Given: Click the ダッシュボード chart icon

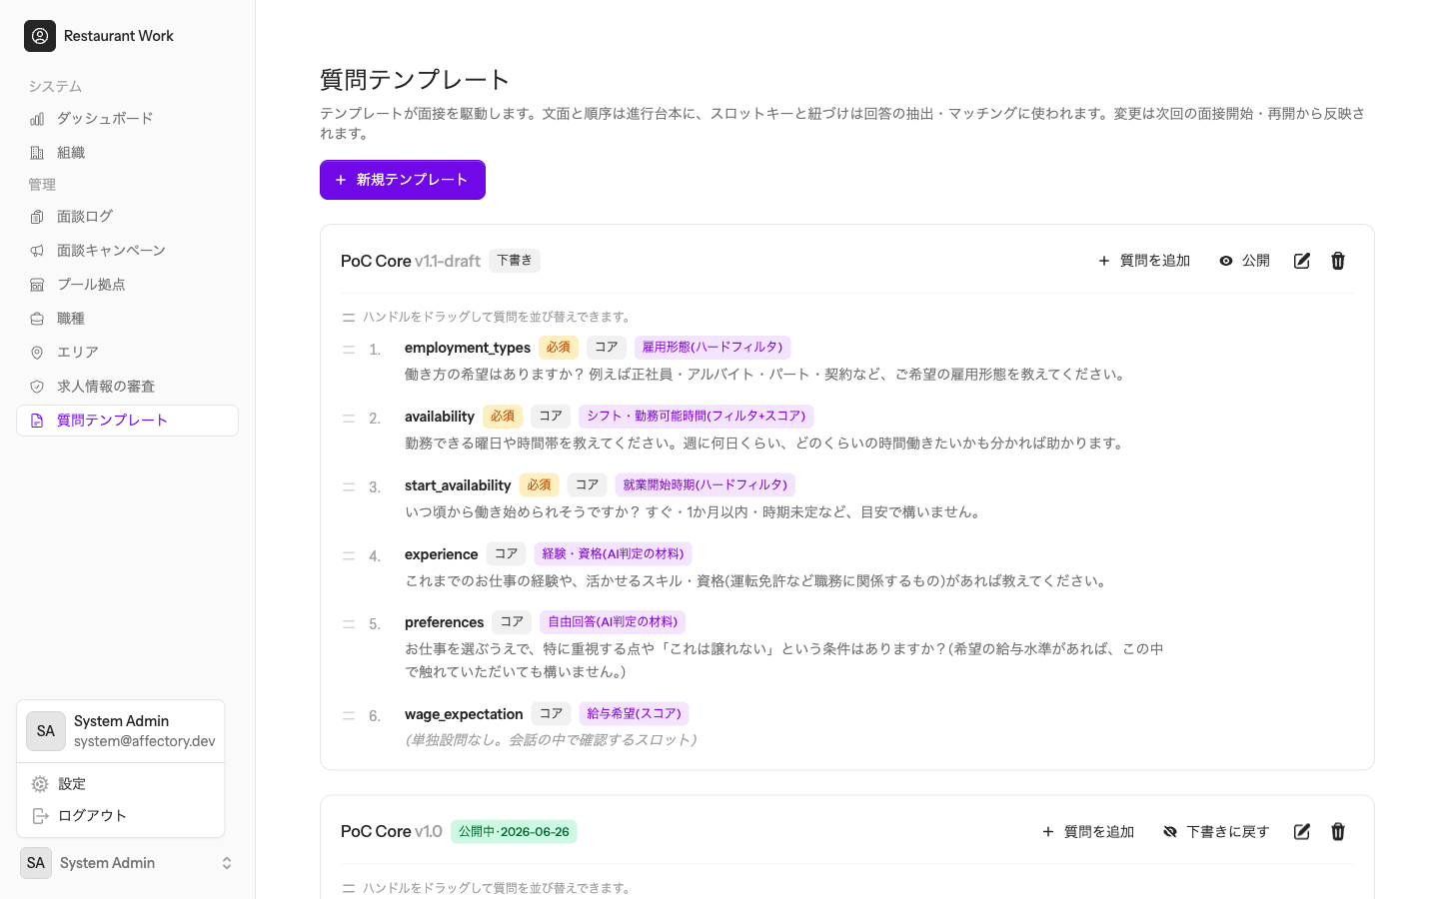Looking at the screenshot, I should pyautogui.click(x=37, y=119).
